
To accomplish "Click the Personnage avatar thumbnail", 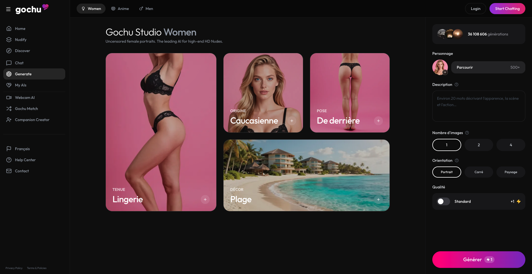I will [440, 67].
